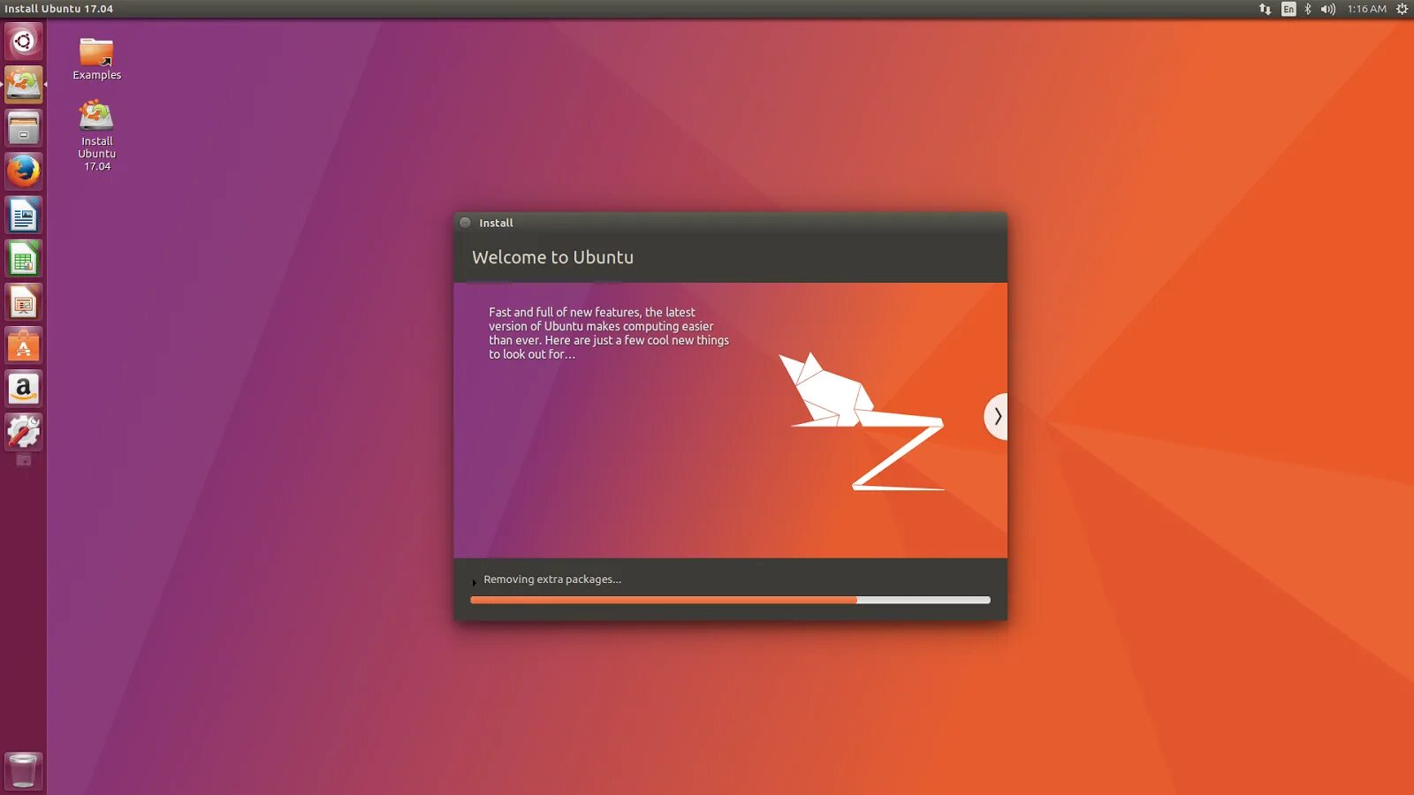1414x795 pixels.
Task: Click the 'Install Ubuntu 17.04' panel title
Action: tap(59, 9)
